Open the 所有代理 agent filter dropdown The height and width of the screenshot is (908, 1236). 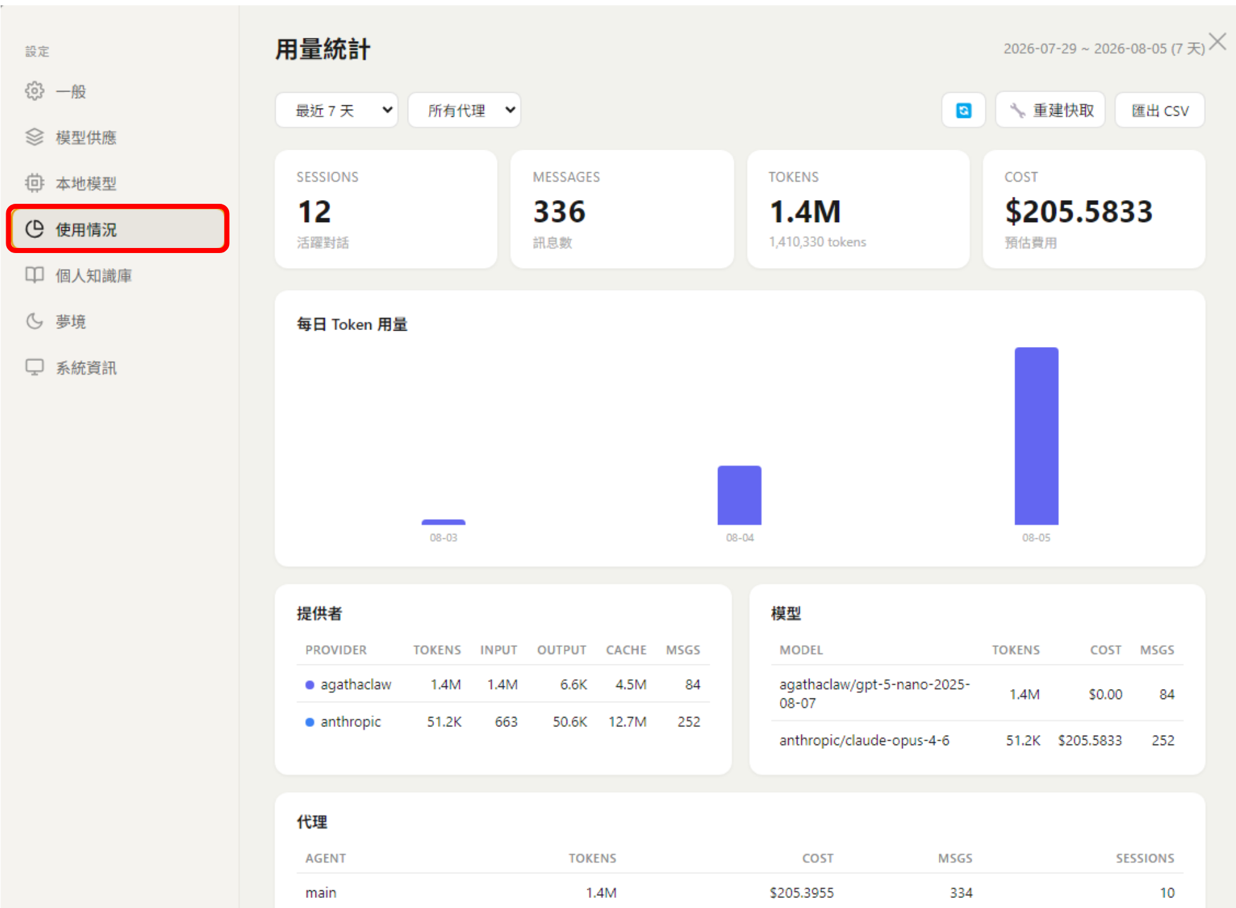464,110
